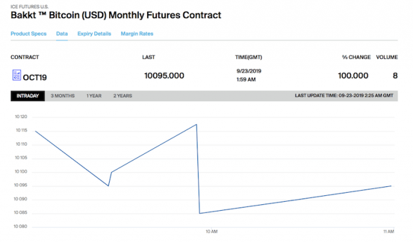Screen dimensions: 413x243
Task: Click the chart low point near 10 085
Action: 199,213
